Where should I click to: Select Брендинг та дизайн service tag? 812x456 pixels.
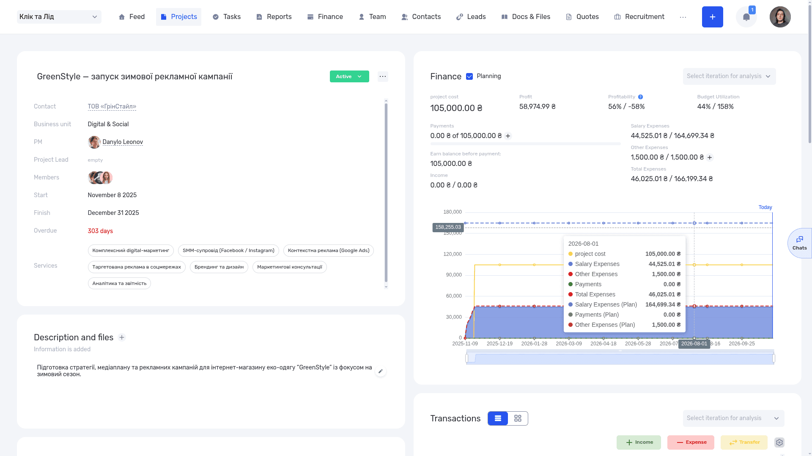point(219,267)
